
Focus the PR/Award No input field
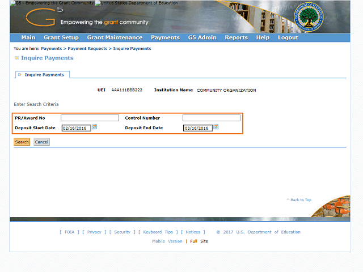pos(90,118)
